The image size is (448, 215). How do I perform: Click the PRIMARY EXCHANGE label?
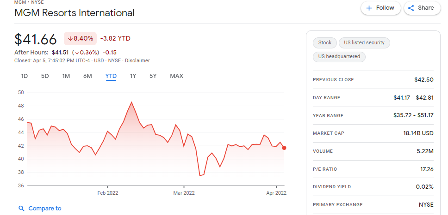338,205
